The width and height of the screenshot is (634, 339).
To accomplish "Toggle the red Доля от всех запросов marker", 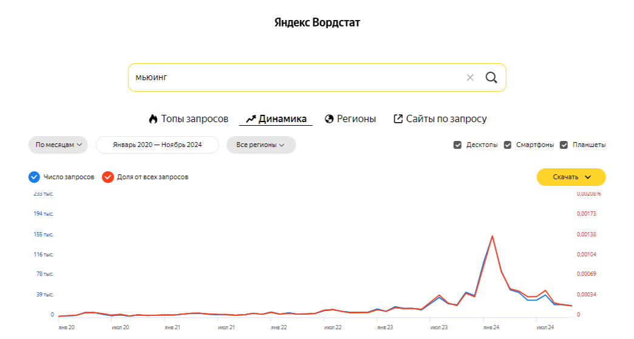I will pyautogui.click(x=107, y=177).
